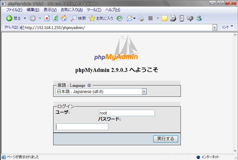Open the 日本語 - Japanese language dropdown
This screenshot has width=238, height=160.
(101, 92)
